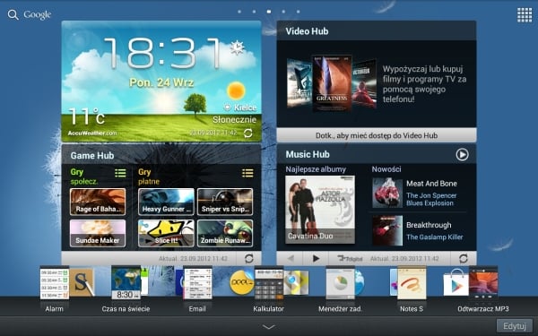Open AccuWeather.com link in weather widget
This screenshot has height=336, width=538.
(x=92, y=133)
